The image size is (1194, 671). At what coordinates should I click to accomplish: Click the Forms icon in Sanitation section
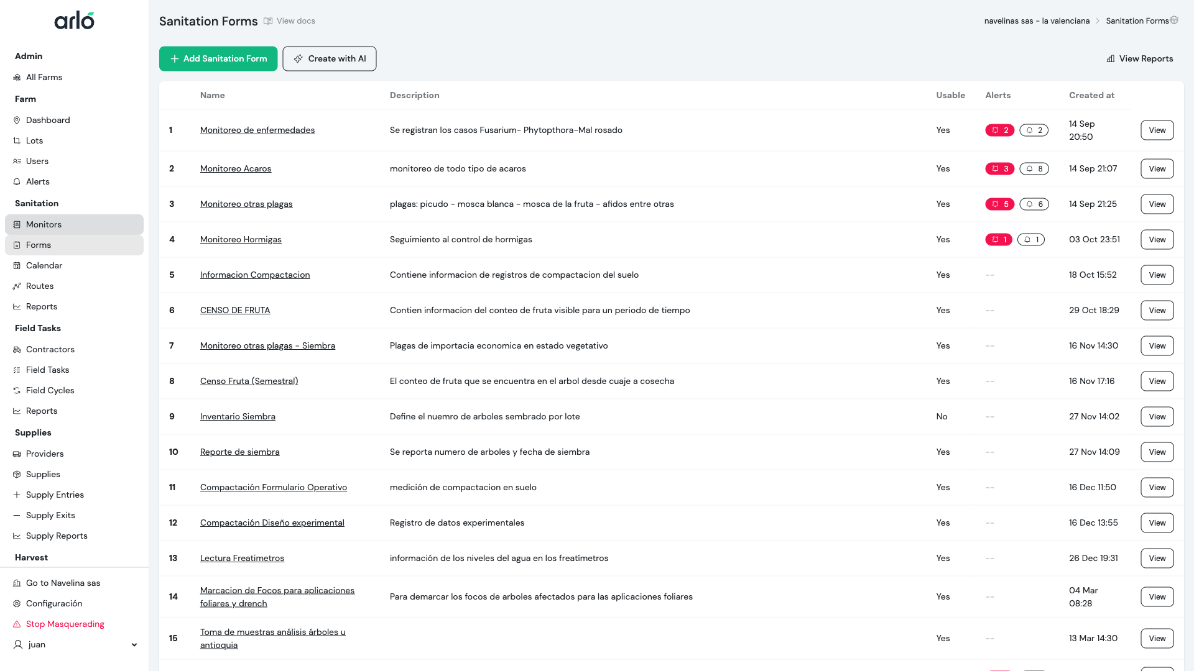pyautogui.click(x=17, y=245)
